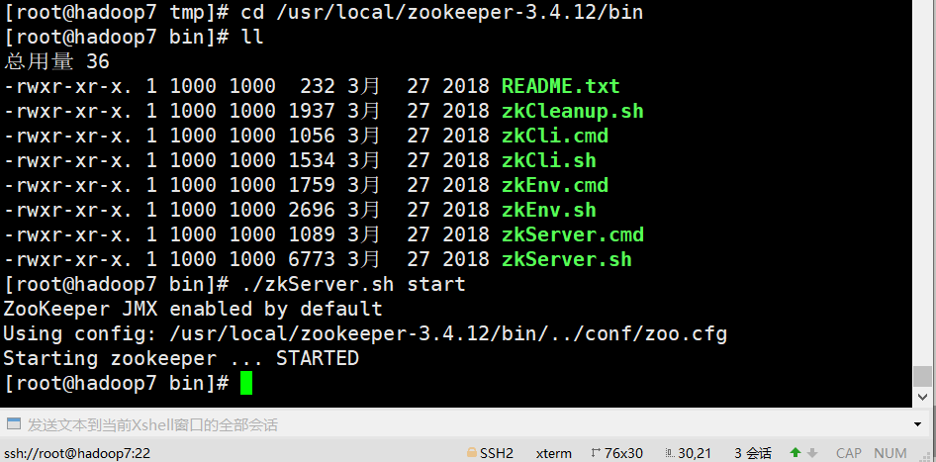936x462 pixels.
Task: Click the zkCli.cmd file name
Action: [x=554, y=137]
